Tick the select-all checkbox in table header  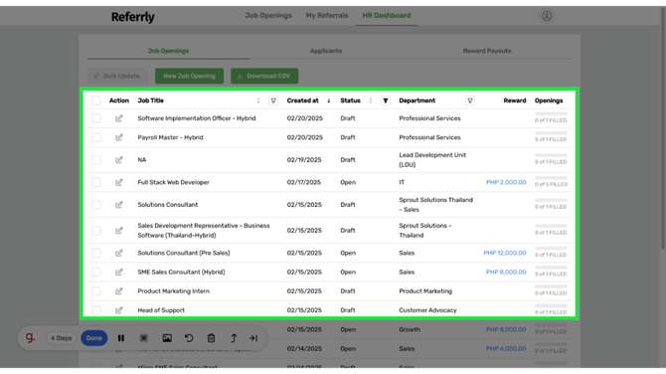(x=96, y=100)
